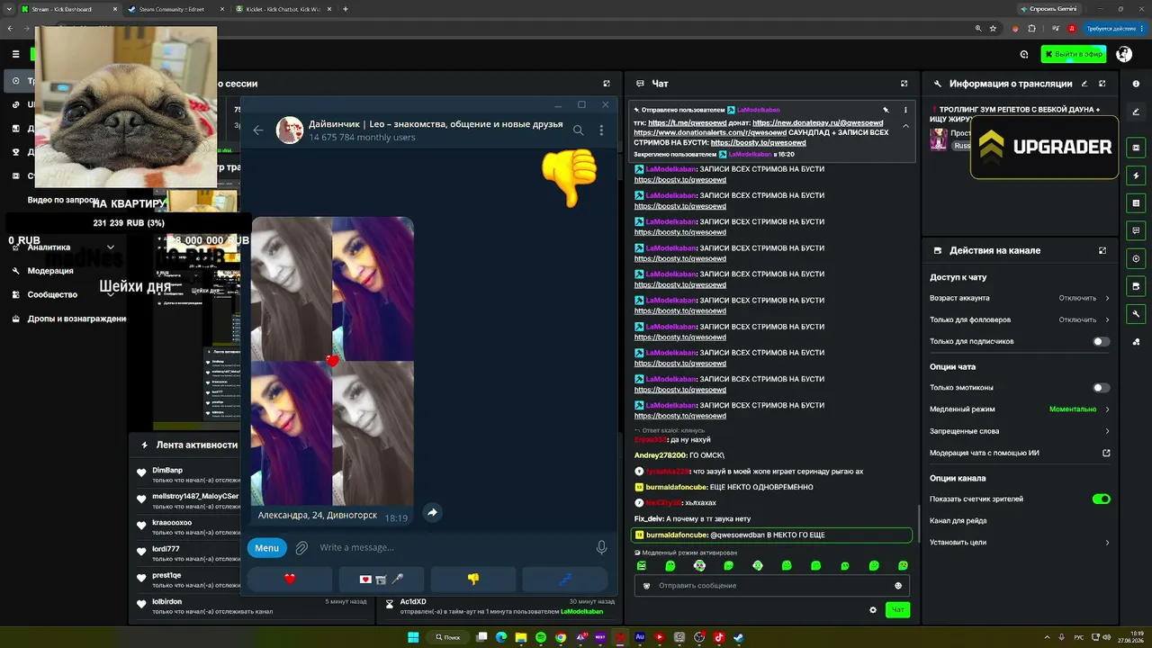Image resolution: width=1152 pixels, height=648 pixels.
Task: Open the wrench icon in right sidebar
Action: [x=1136, y=314]
